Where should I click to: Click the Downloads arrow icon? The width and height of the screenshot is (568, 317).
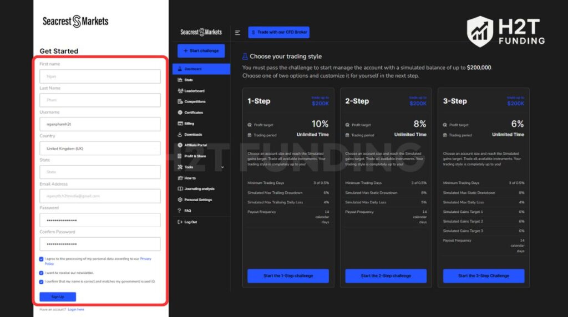click(180, 134)
